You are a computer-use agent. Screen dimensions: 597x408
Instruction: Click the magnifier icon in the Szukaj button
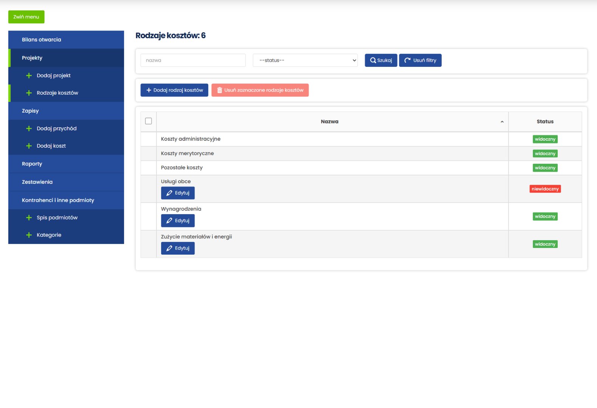(x=373, y=60)
